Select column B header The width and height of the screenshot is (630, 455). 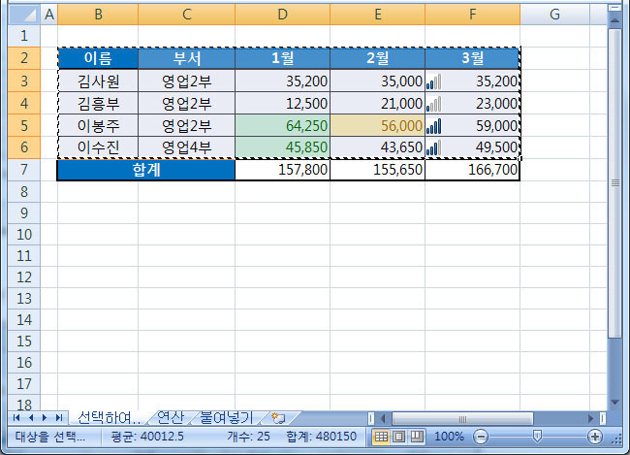[x=98, y=15]
